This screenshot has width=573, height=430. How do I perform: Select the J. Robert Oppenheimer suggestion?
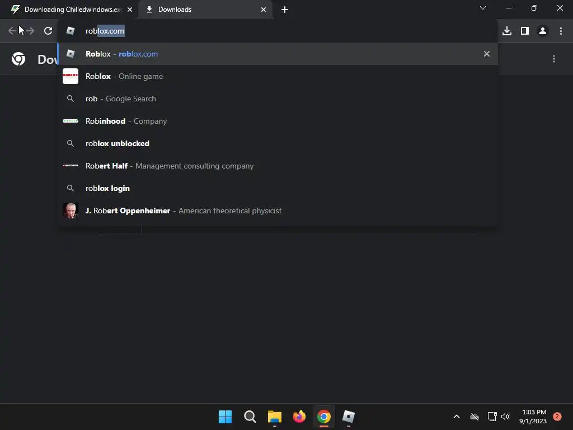(278, 211)
